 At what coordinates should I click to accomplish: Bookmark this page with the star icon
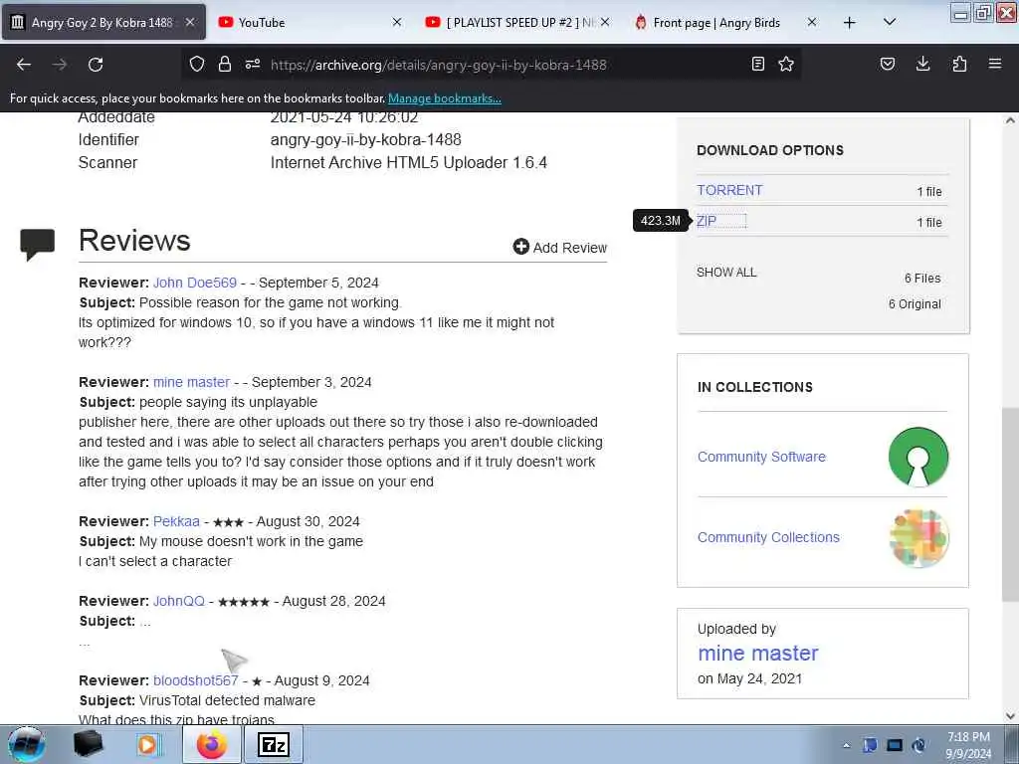click(x=786, y=64)
